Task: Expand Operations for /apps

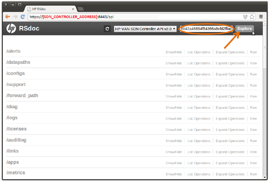Action: pos(230,163)
